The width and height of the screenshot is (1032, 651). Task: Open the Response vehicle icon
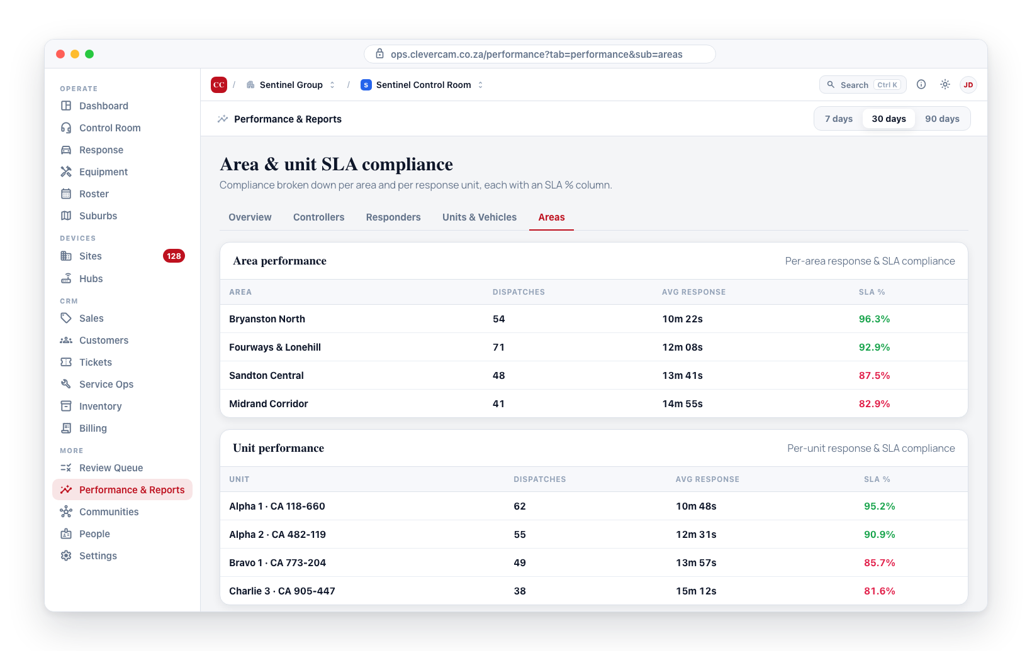click(66, 150)
